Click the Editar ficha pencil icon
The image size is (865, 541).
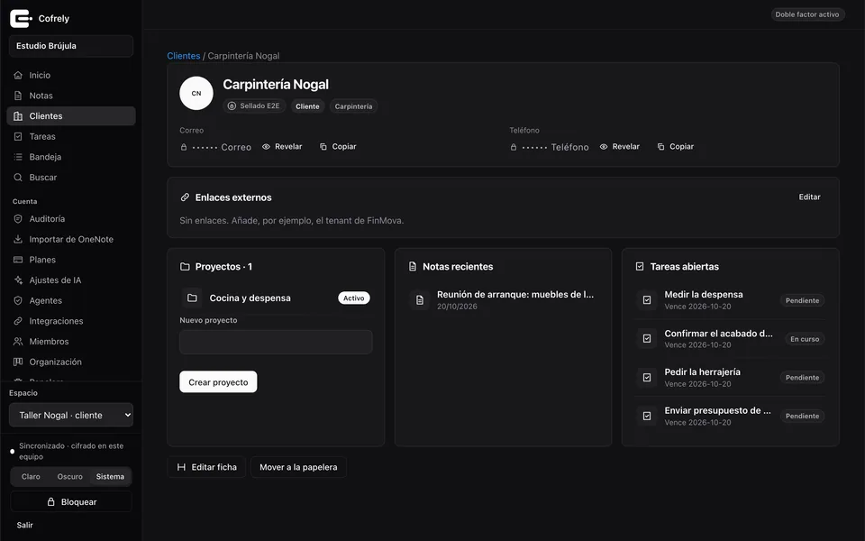click(x=181, y=467)
